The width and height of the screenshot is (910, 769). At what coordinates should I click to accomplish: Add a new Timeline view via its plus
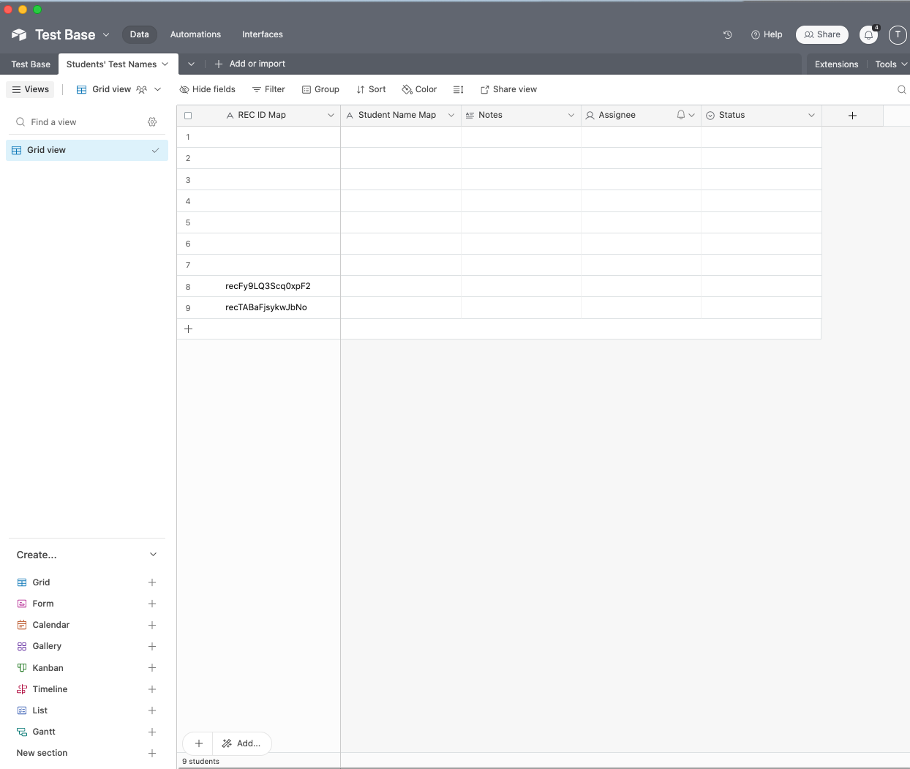click(x=152, y=689)
